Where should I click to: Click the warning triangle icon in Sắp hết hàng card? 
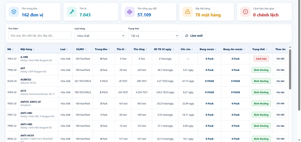pos(187,12)
